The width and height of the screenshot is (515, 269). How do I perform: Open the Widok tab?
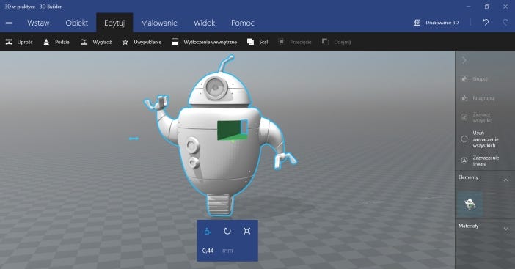click(204, 23)
